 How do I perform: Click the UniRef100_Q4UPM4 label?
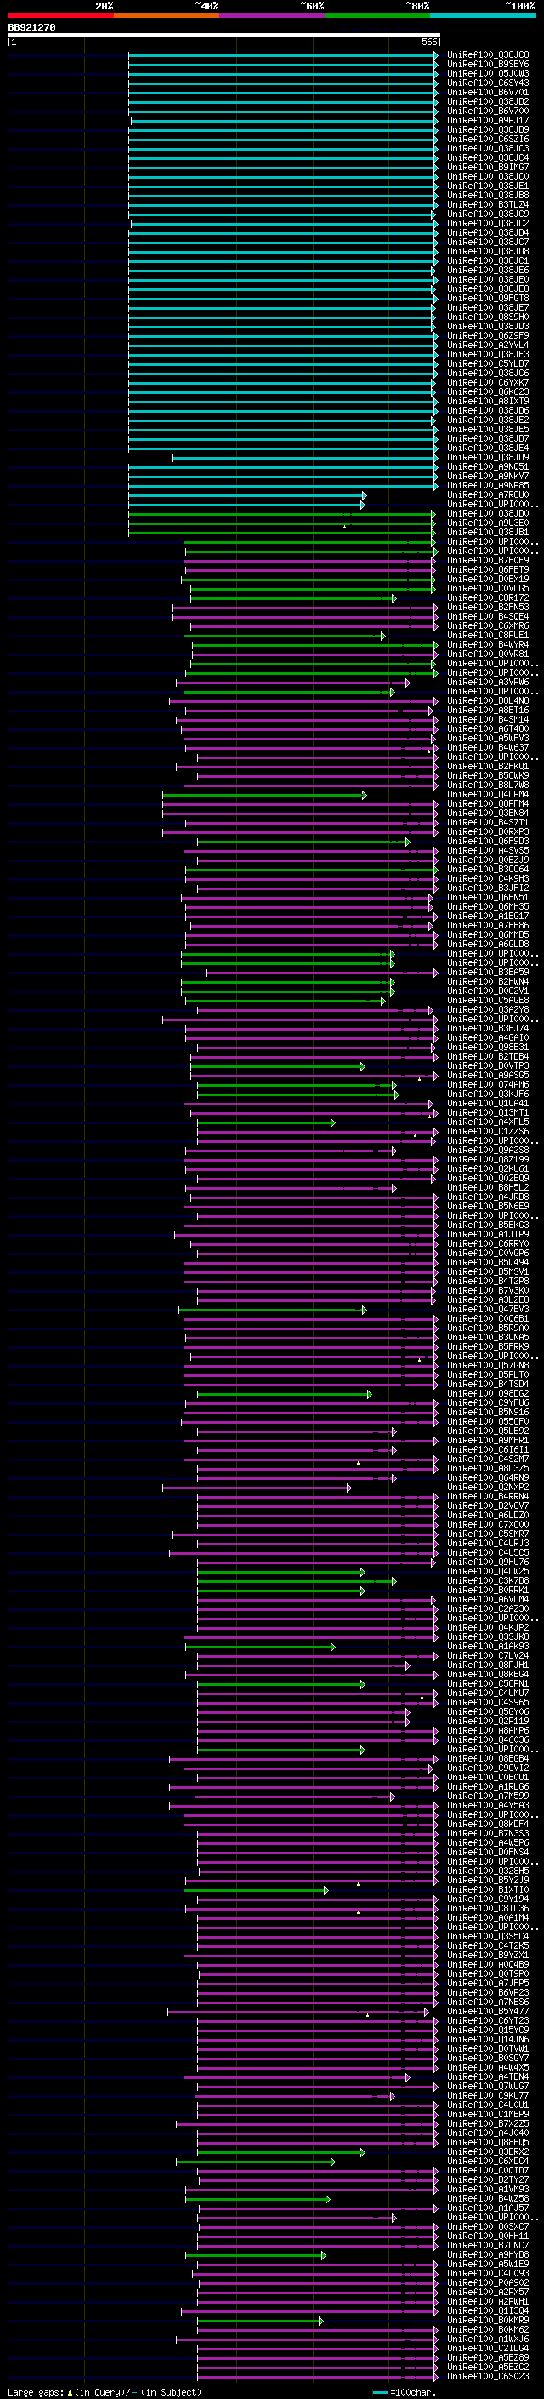tap(487, 796)
